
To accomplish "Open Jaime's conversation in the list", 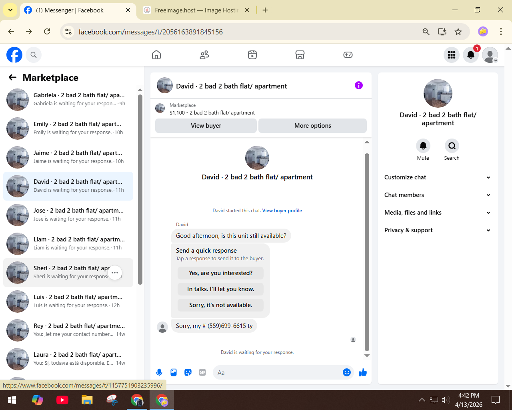I will click(x=68, y=157).
